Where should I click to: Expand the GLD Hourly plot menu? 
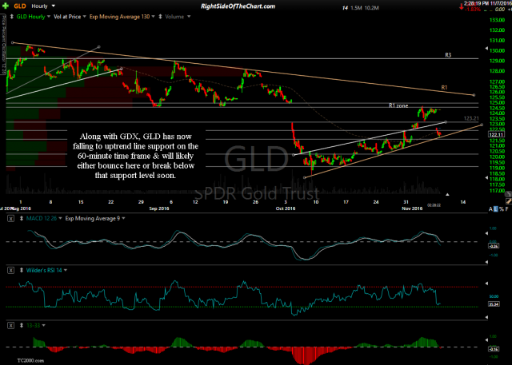[x=49, y=17]
